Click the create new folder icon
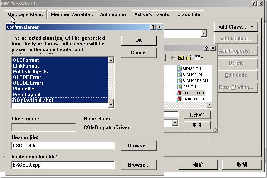The width and height of the screenshot is (267, 178). 189,58
